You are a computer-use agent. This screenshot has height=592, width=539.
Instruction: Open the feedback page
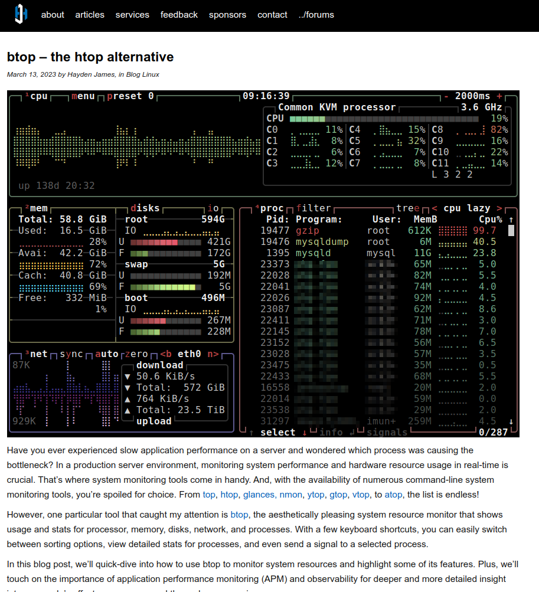179,15
